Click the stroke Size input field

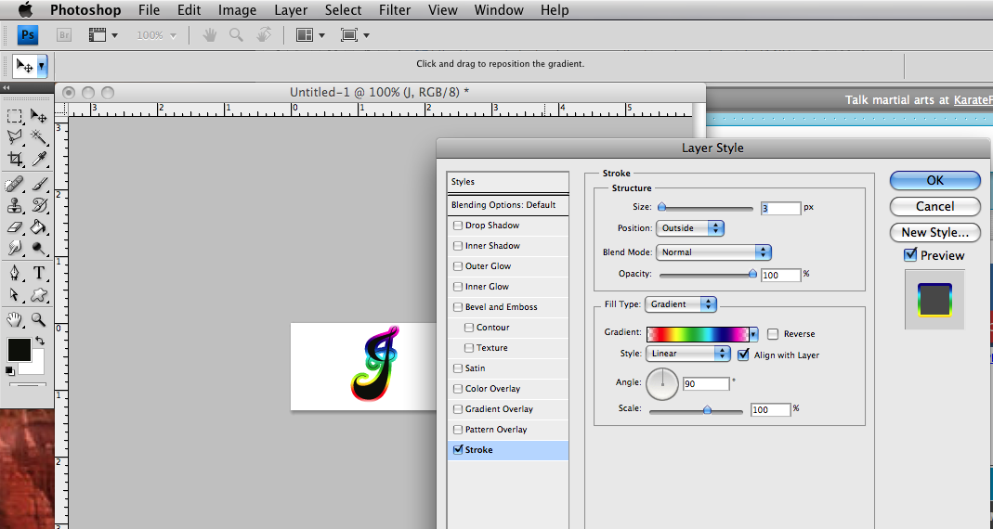point(780,209)
